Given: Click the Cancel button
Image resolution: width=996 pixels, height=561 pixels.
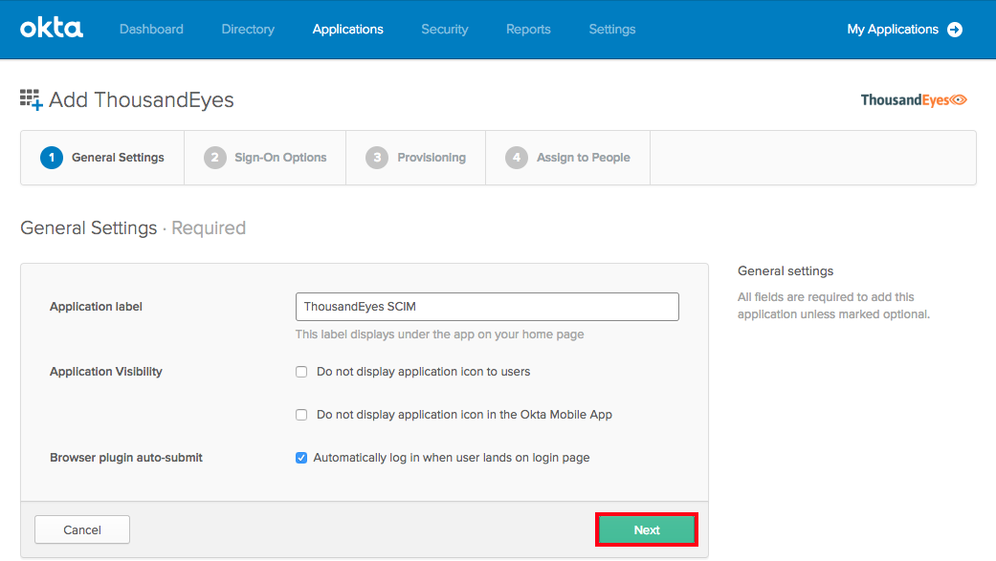Looking at the screenshot, I should pos(82,529).
